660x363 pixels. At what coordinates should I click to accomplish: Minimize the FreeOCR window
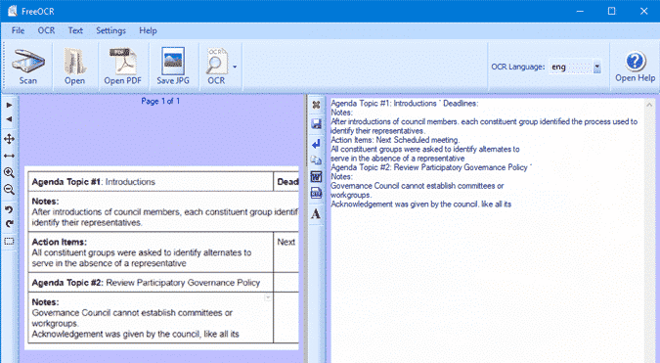point(580,11)
